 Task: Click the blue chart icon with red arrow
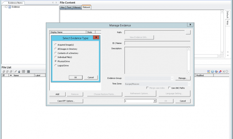pos(220,72)
